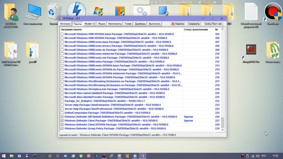
Task: Click row number 215 in the list
Action: click(217, 73)
